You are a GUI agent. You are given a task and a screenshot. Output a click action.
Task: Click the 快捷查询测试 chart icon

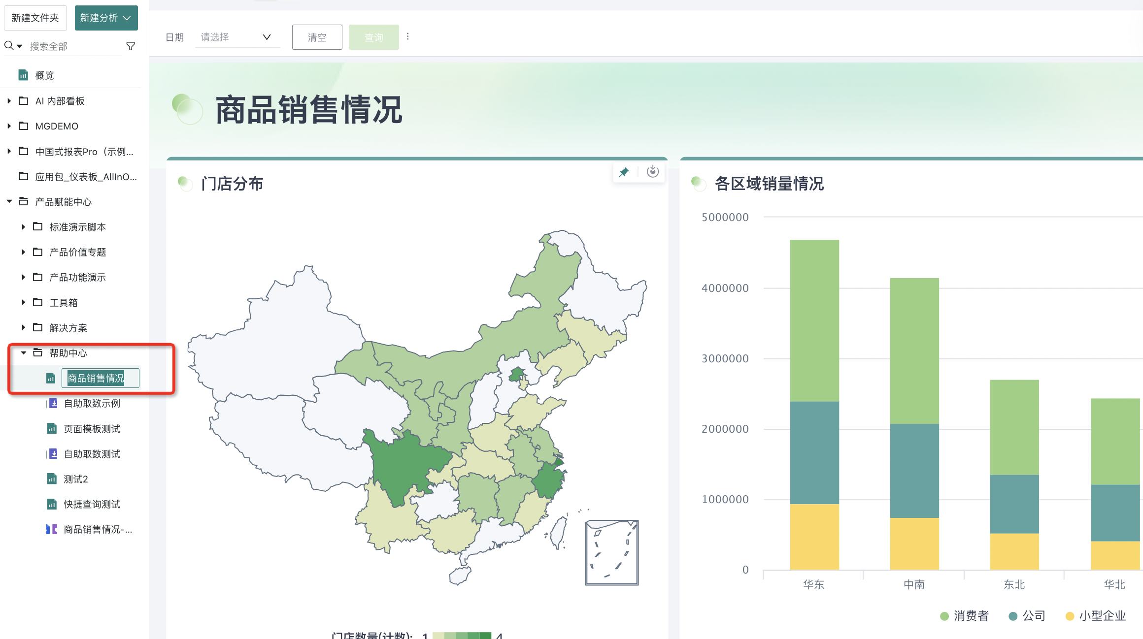pyautogui.click(x=52, y=504)
